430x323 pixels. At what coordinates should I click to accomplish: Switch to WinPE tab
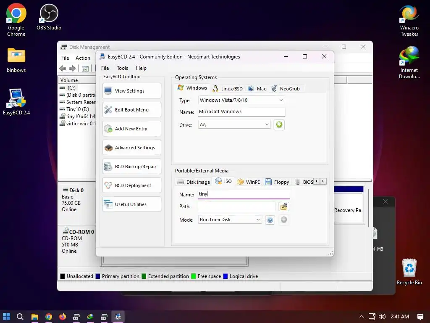(249, 182)
